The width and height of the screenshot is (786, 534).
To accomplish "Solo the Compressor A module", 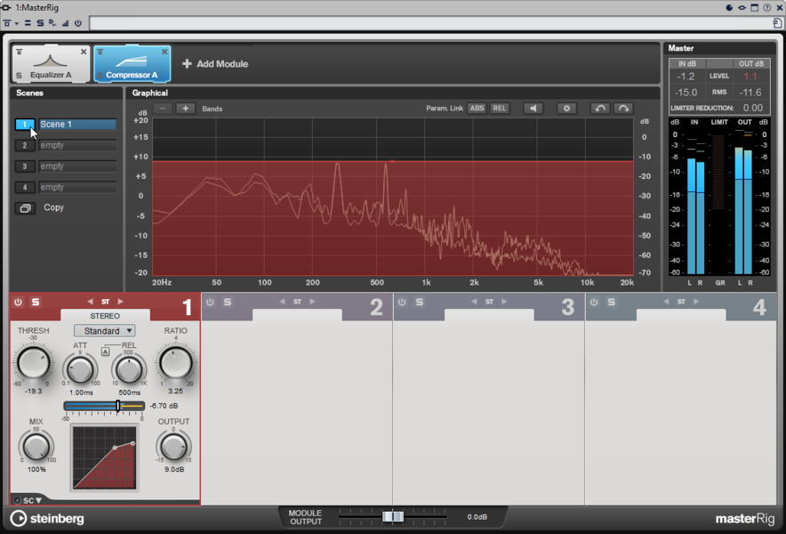I will (x=100, y=76).
